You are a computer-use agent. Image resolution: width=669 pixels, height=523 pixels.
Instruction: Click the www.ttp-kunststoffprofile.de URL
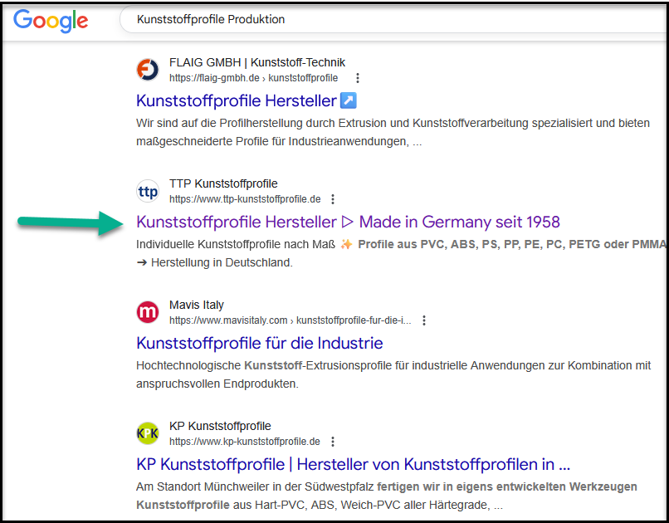[245, 199]
